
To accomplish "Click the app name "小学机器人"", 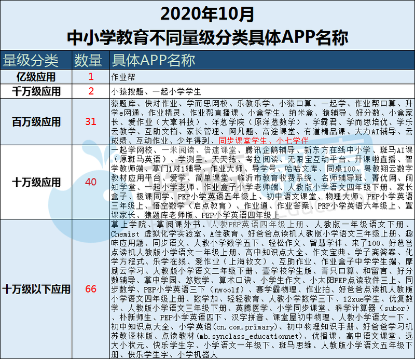I will coord(197,354).
